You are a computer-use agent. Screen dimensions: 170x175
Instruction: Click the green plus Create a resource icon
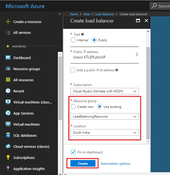click(x=8, y=22)
